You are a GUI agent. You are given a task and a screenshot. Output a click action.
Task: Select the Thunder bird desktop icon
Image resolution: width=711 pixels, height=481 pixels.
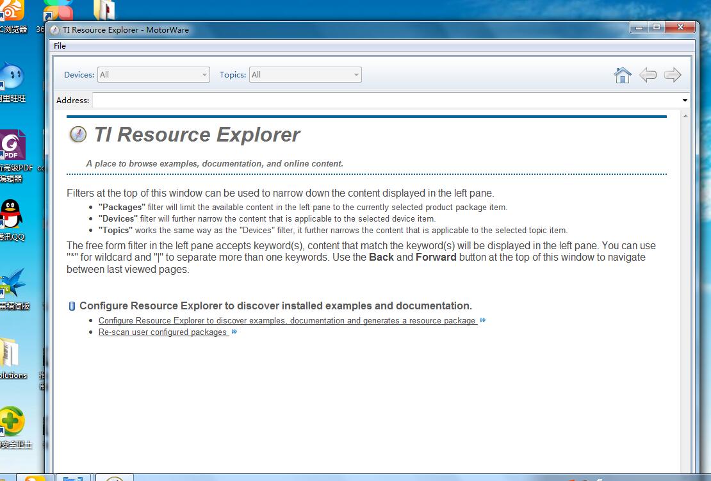[x=13, y=282]
